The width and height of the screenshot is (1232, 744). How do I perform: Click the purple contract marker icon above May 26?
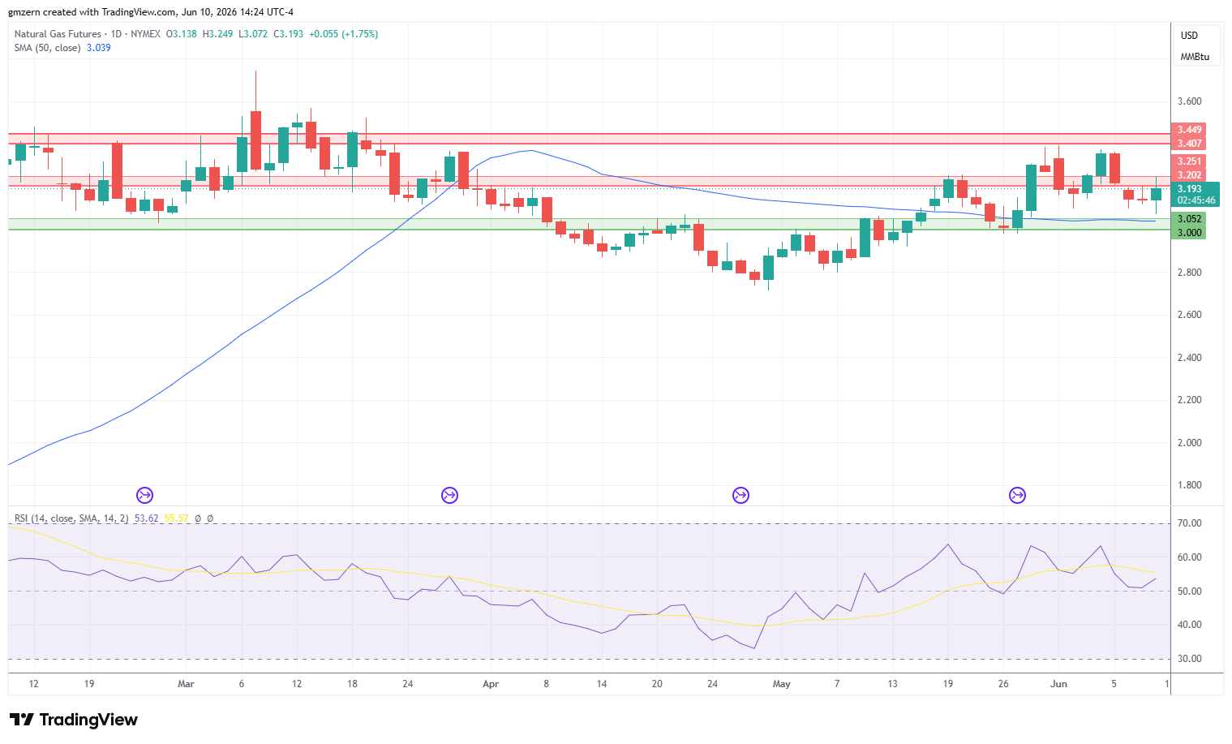pyautogui.click(x=1017, y=495)
